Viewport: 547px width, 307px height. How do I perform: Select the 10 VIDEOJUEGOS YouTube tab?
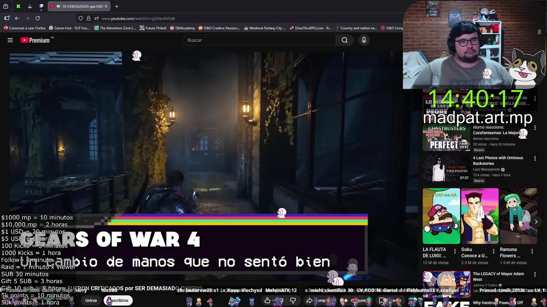78,6
